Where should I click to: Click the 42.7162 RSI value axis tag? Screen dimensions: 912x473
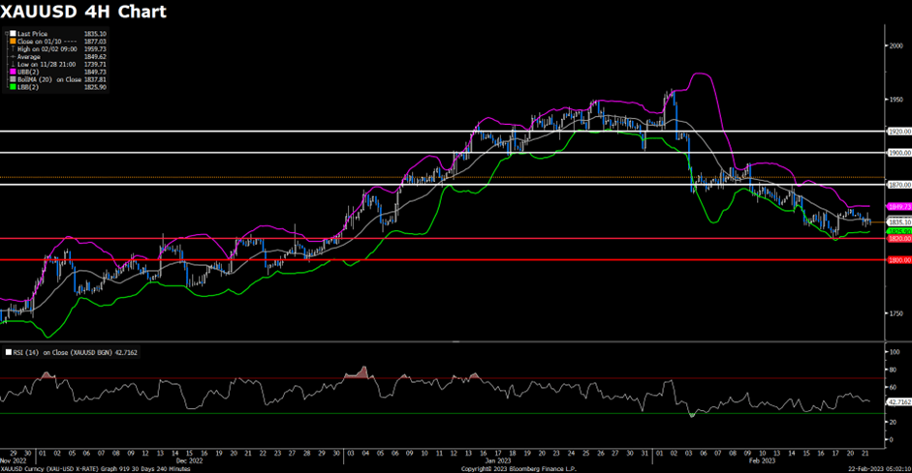pyautogui.click(x=898, y=400)
